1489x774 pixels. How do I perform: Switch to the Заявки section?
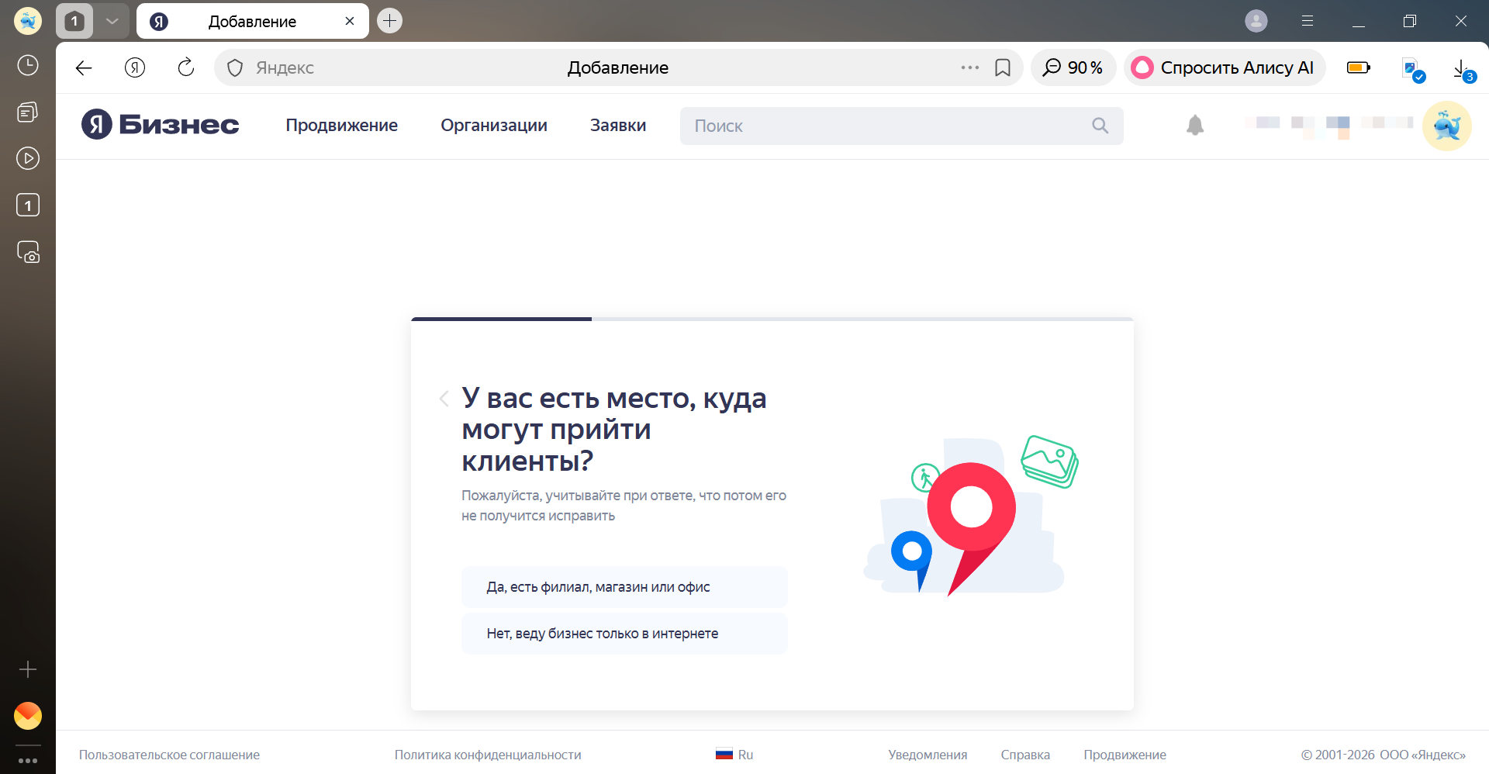pyautogui.click(x=617, y=125)
